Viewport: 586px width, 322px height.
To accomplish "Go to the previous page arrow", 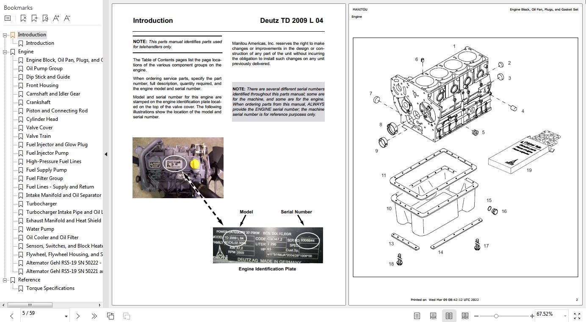I will tap(11, 316).
